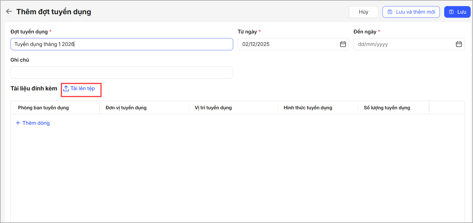The image size is (473, 223).
Task: Select the Đơn vị tuyển dụng column header
Action: 126,108
